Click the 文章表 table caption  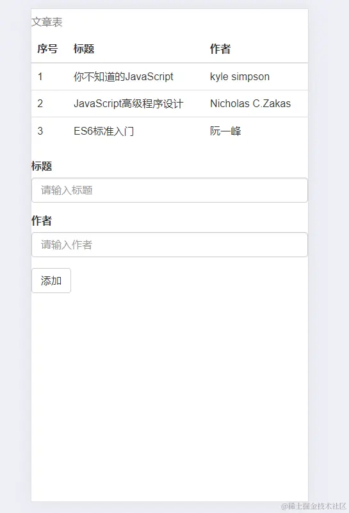coord(47,22)
